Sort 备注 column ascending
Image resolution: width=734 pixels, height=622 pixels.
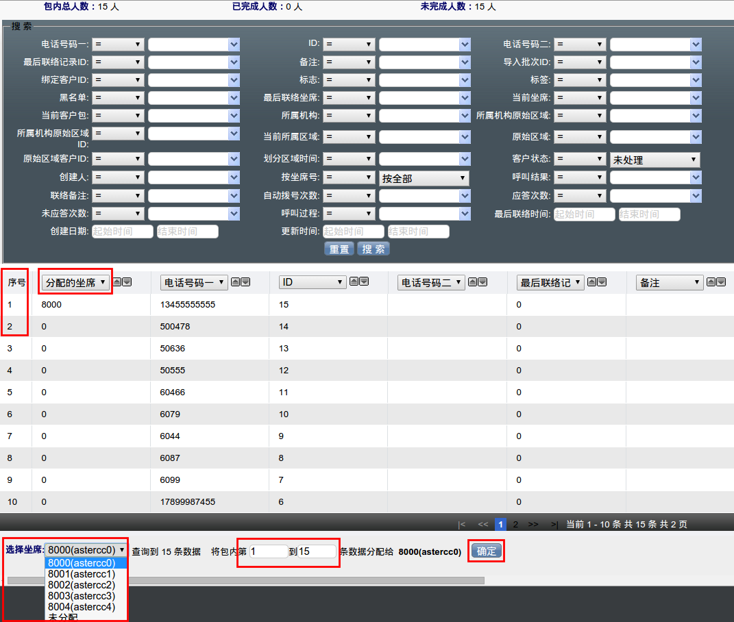tap(711, 282)
